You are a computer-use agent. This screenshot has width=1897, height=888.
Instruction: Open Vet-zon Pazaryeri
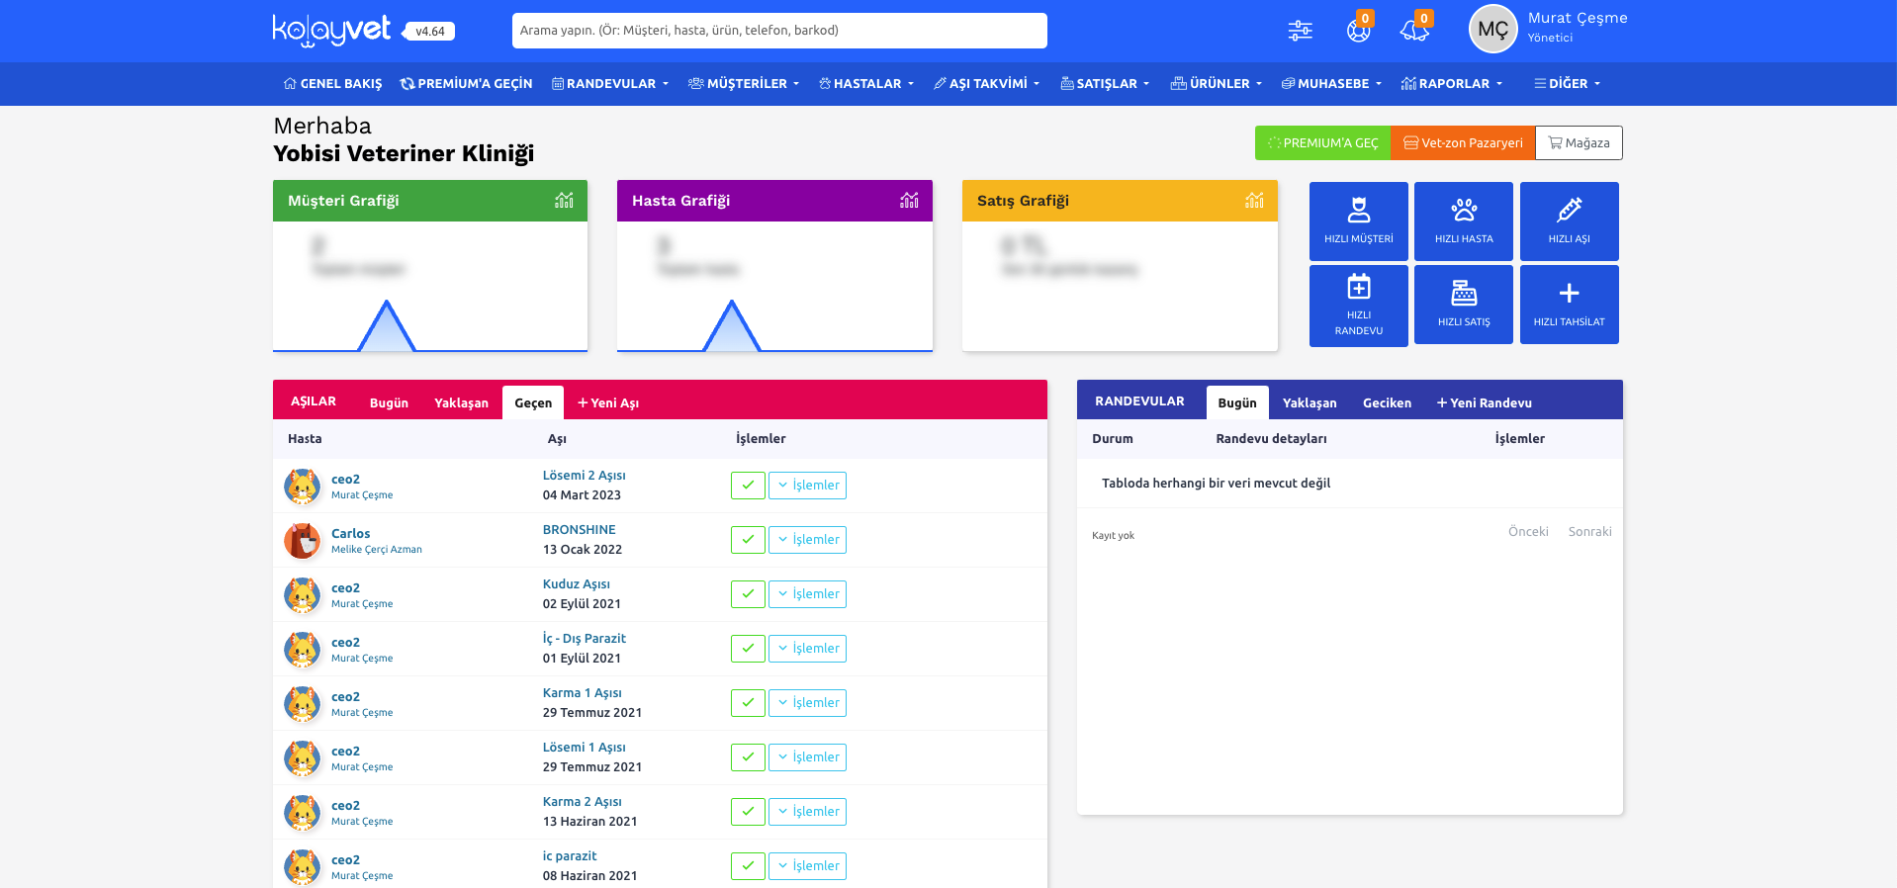tap(1463, 142)
